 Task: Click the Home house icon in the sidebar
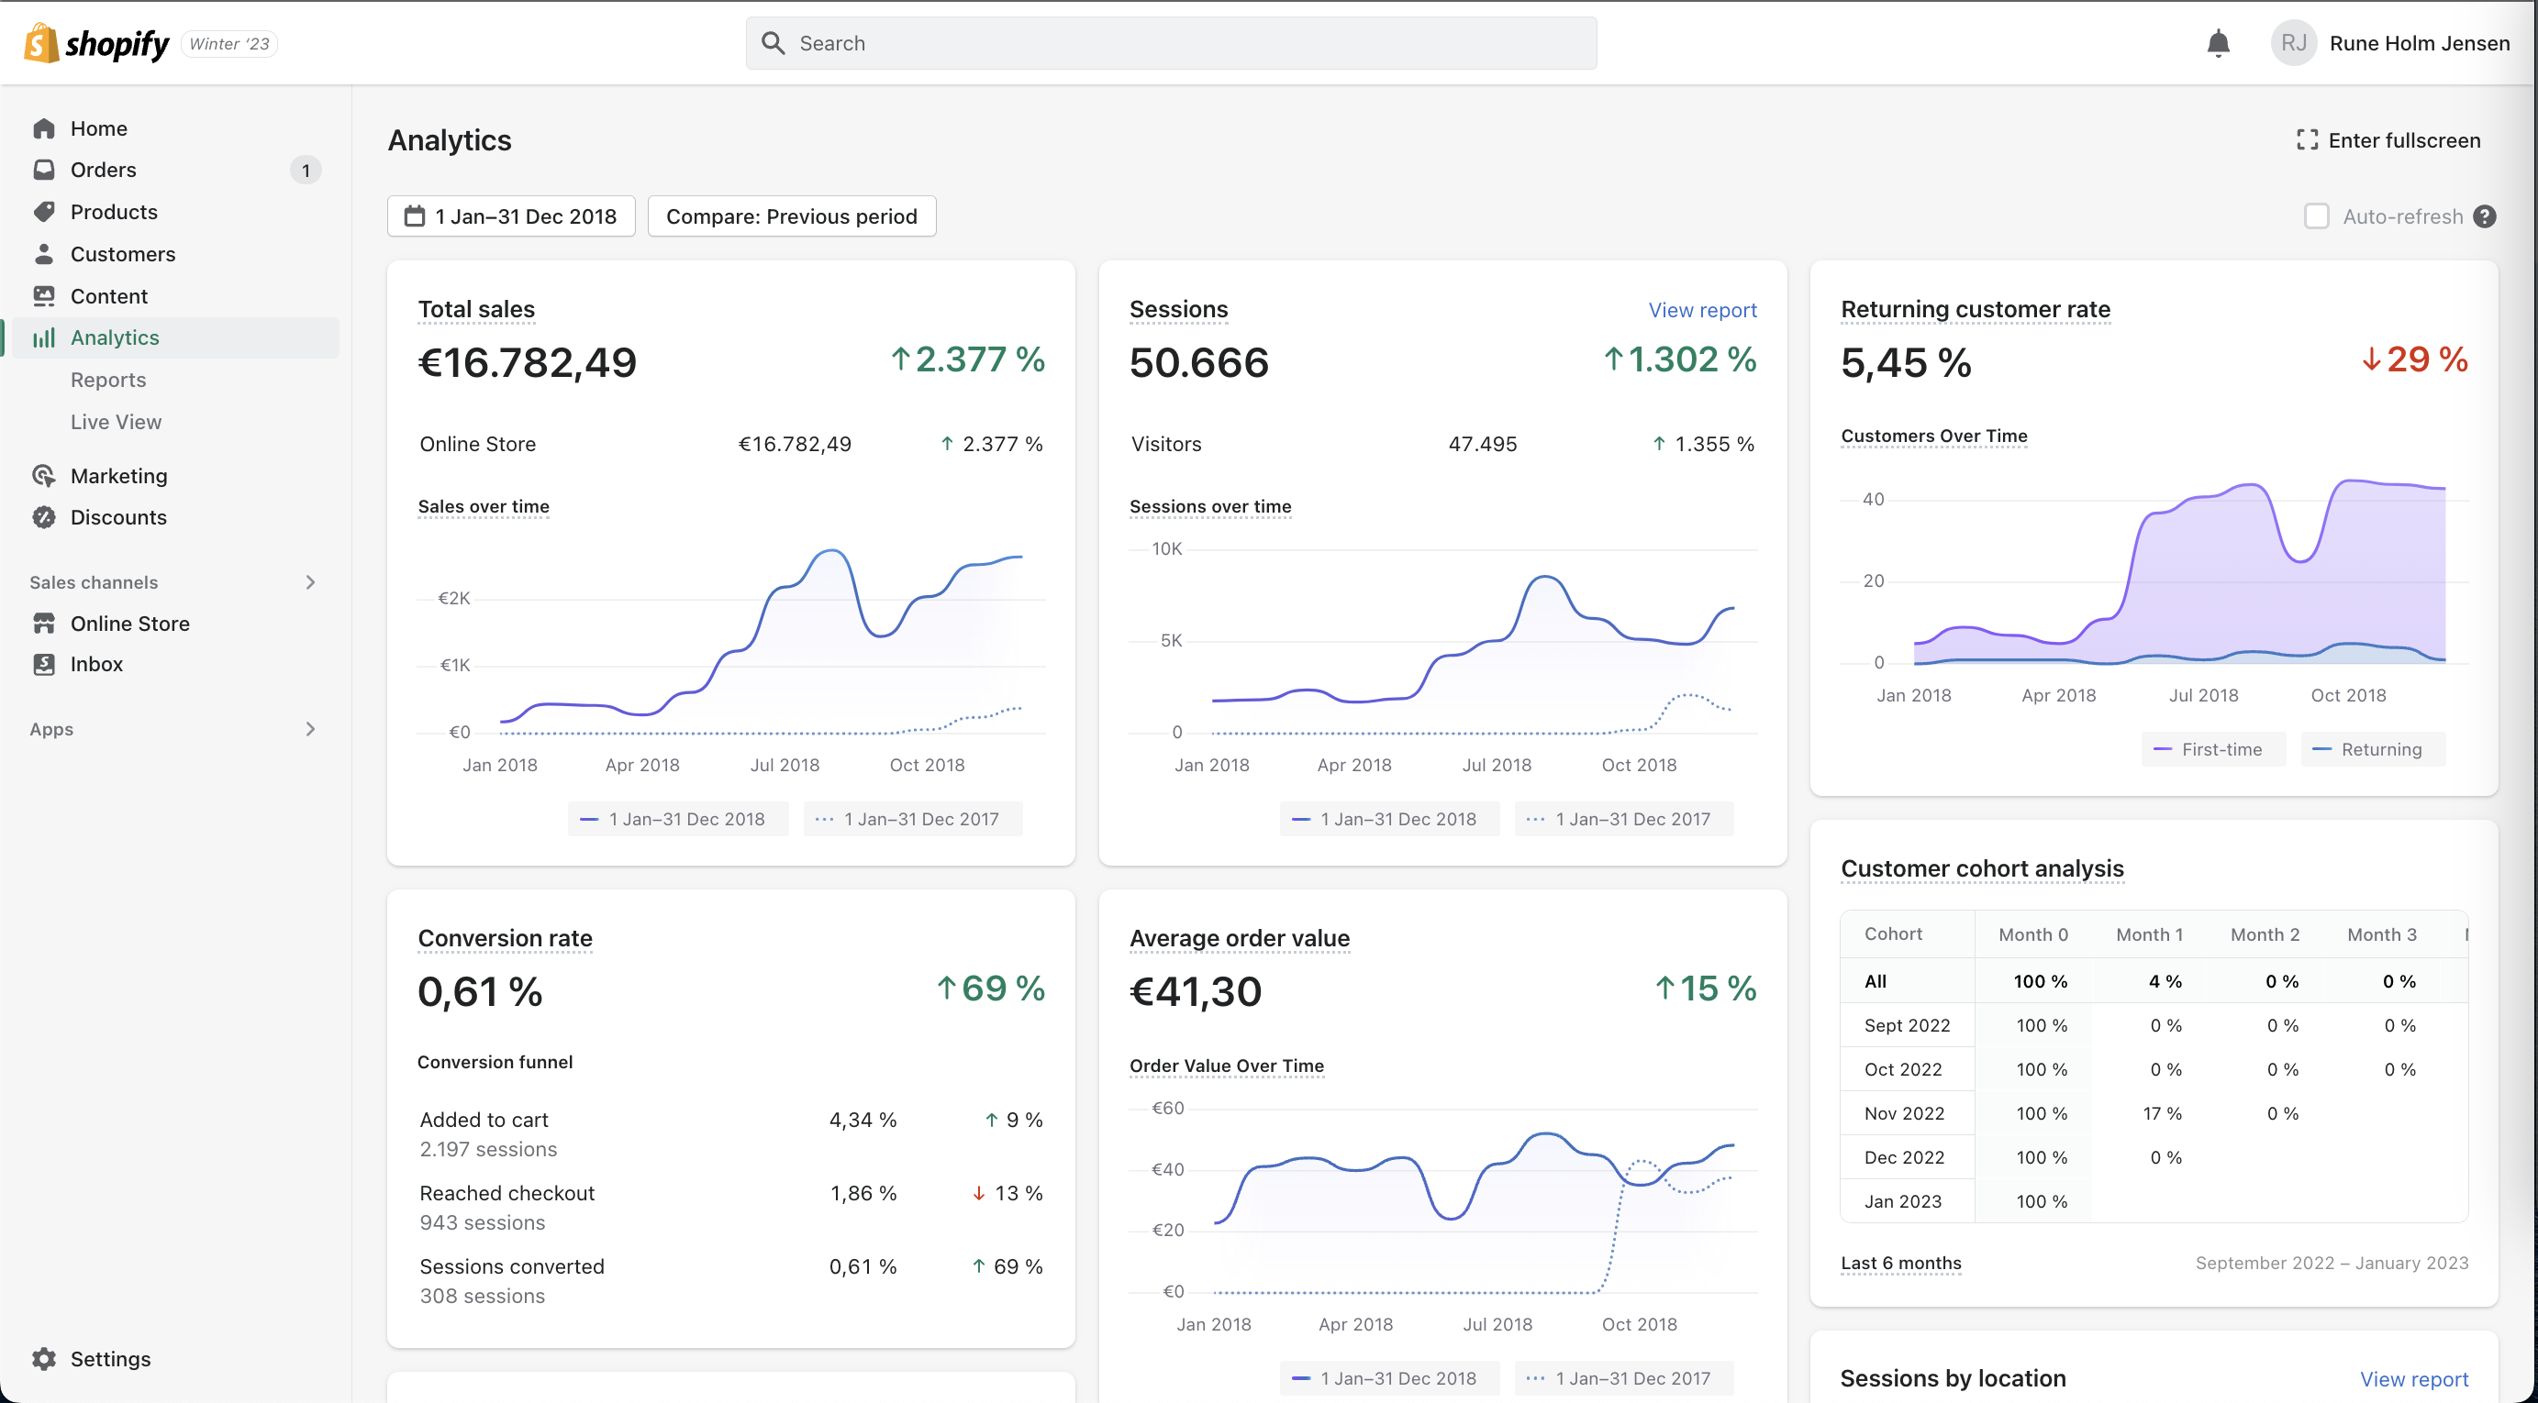tap(43, 129)
